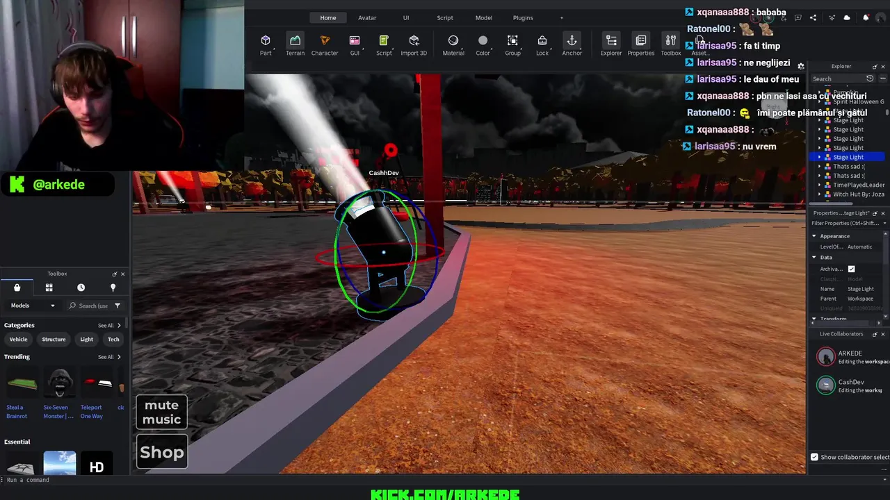Click the cloud icon in top bar
This screenshot has width=890, height=500.
click(847, 17)
